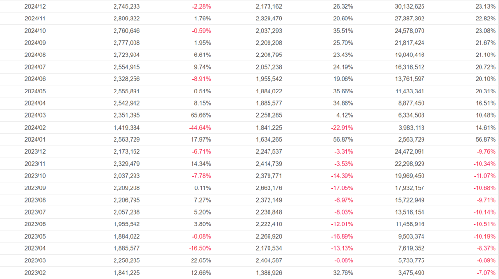Select the 2024/06 row date

35,79
